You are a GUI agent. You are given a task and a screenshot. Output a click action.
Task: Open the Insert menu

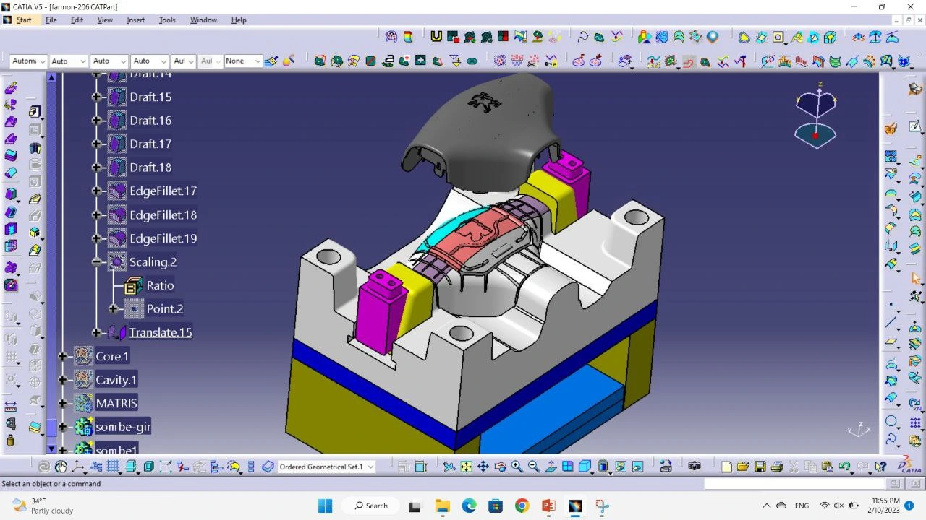click(135, 19)
